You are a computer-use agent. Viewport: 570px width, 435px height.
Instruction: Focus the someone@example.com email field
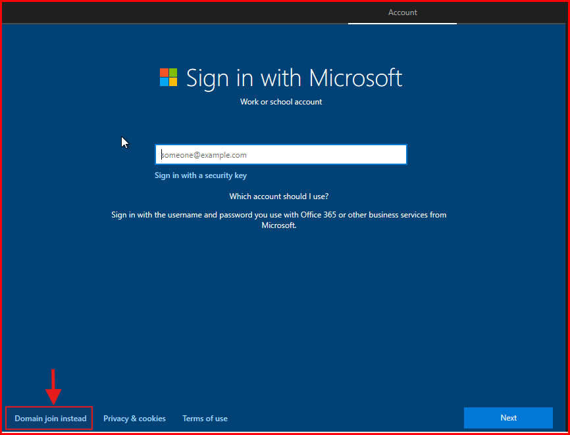(280, 155)
